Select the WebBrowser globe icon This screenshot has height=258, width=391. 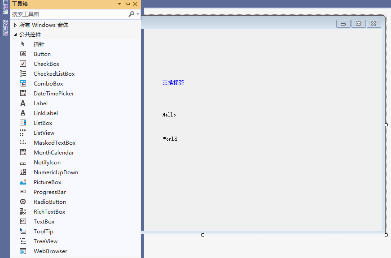23,251
